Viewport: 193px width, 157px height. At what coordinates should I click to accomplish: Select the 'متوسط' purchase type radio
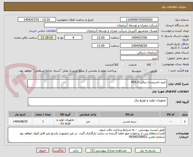145,70
